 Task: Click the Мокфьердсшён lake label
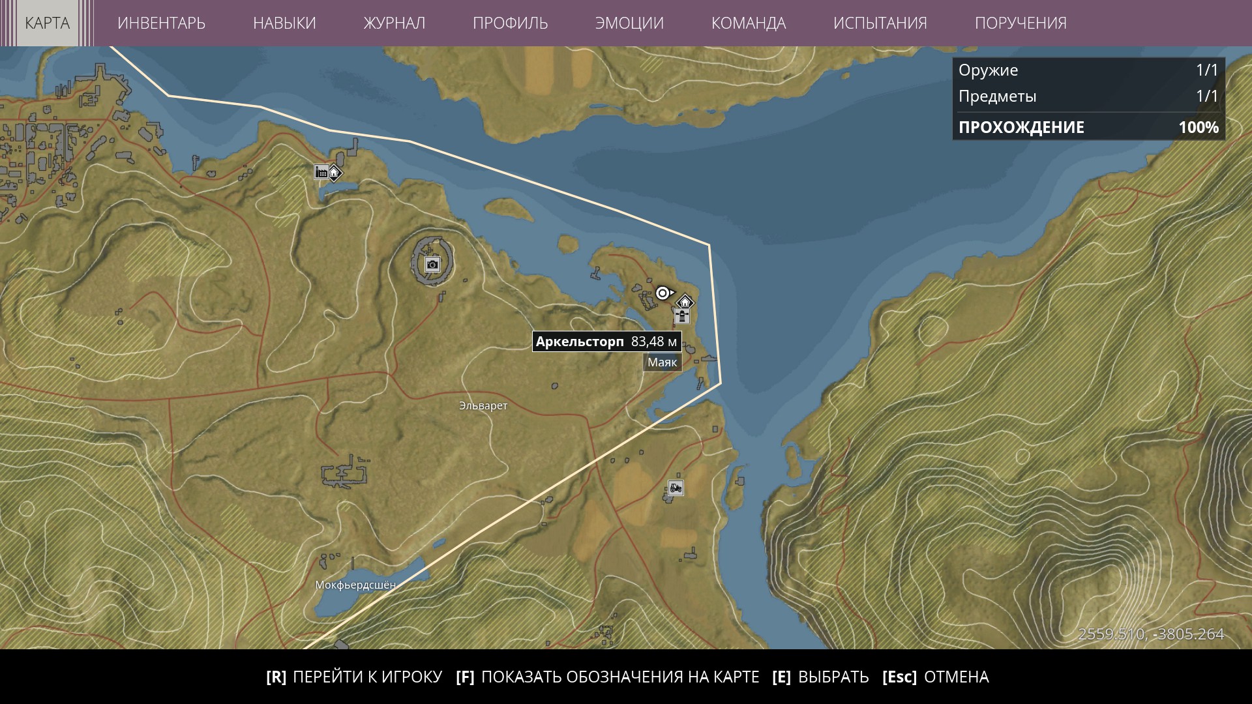click(355, 585)
